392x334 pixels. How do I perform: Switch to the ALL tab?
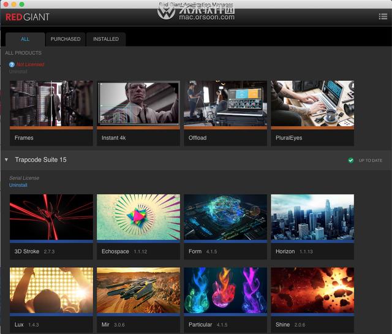[x=25, y=39]
